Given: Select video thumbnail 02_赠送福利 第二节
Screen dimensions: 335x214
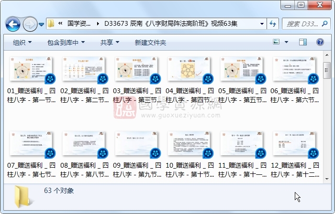Looking at the screenshot, I should pyautogui.click(x=84, y=69).
